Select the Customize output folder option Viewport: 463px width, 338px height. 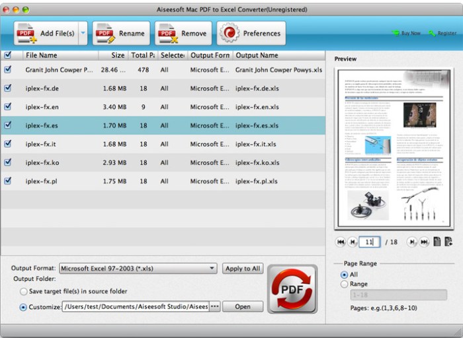(23, 307)
